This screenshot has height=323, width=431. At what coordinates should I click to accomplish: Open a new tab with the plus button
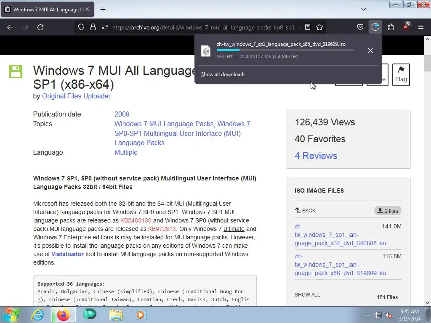point(103,9)
